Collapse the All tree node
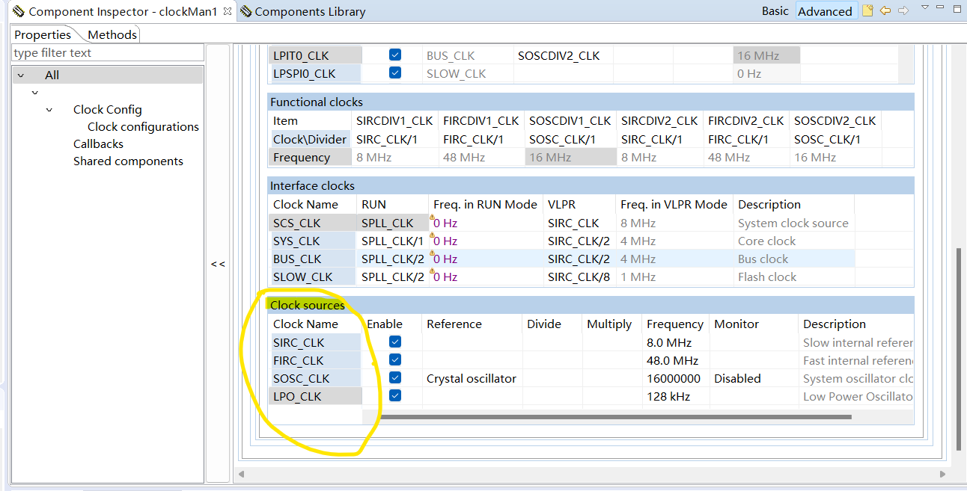The image size is (967, 491). click(x=20, y=75)
